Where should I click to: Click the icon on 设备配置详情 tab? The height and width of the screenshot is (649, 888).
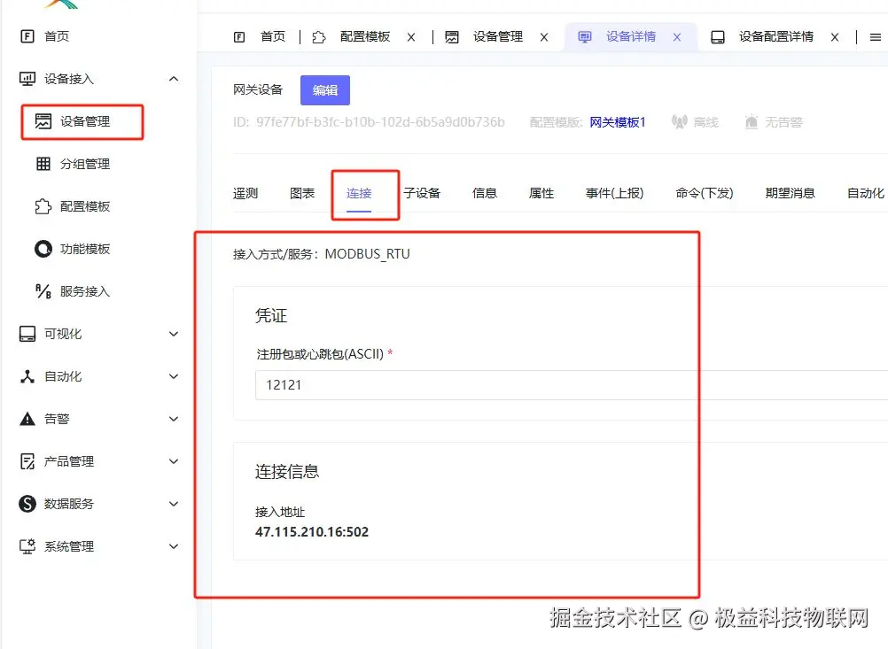point(718,37)
